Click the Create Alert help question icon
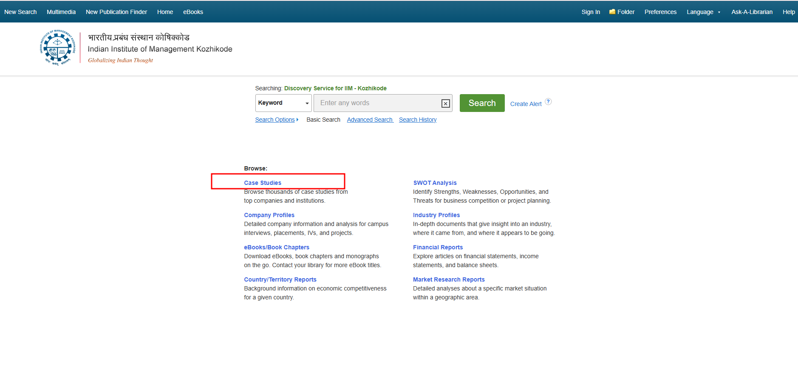The width and height of the screenshot is (798, 388). 548,102
